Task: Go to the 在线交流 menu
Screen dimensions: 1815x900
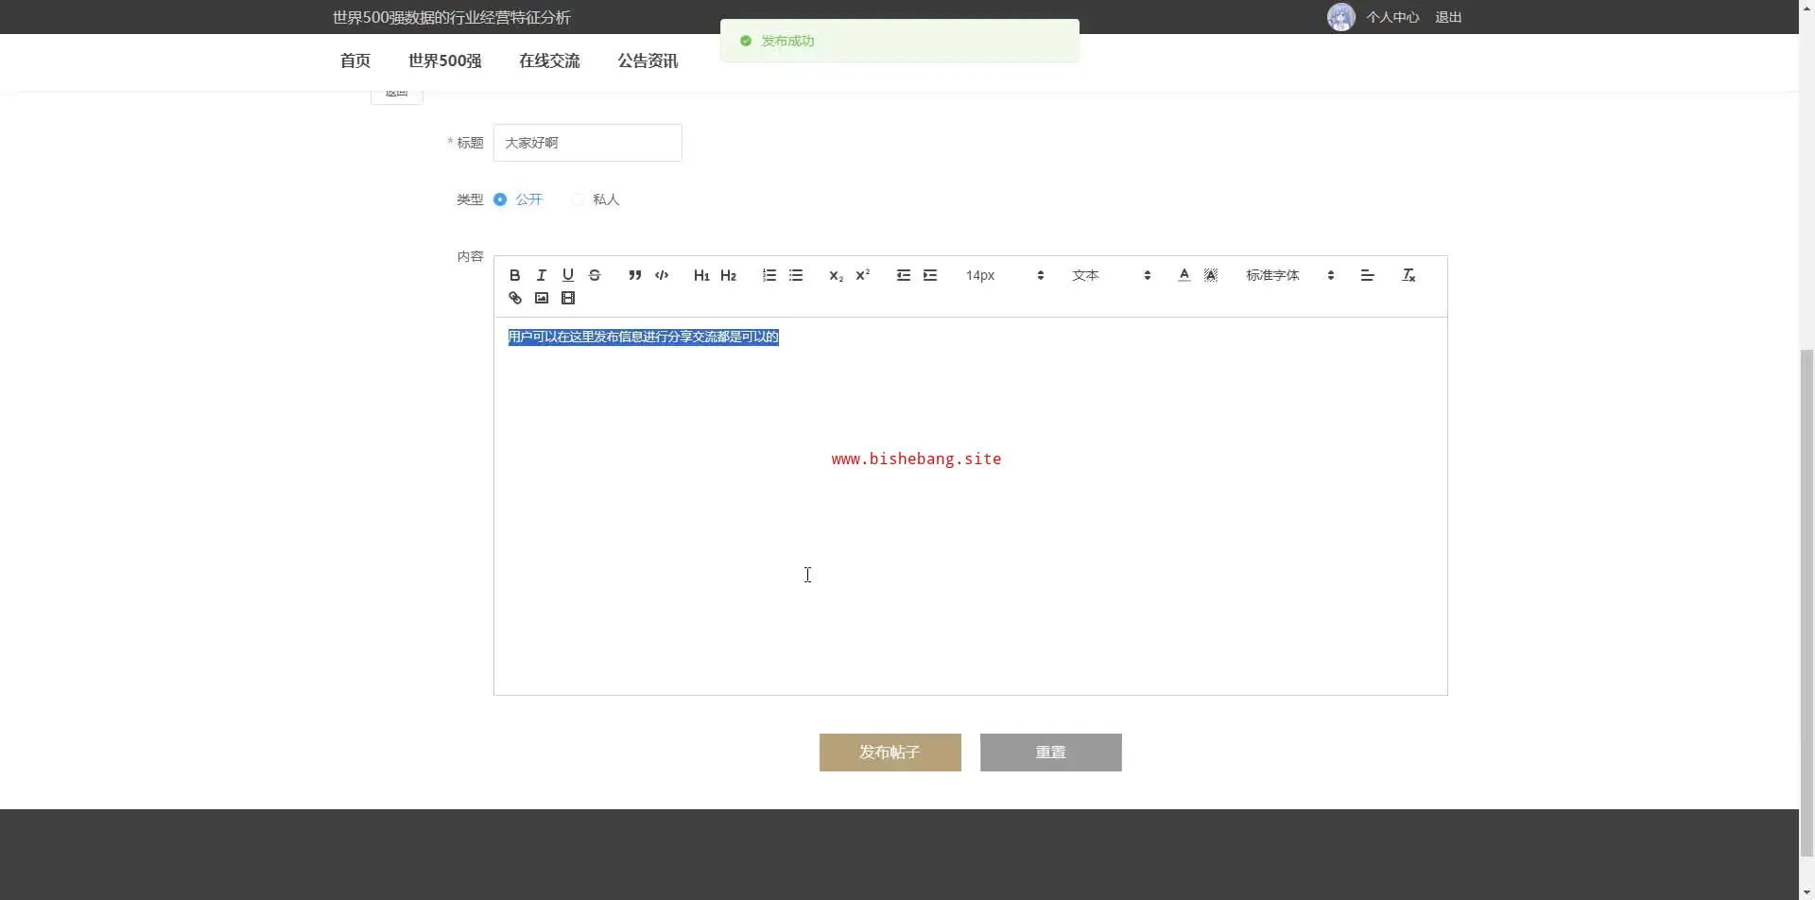Action: 549,61
